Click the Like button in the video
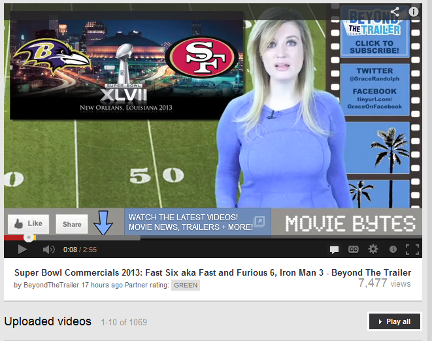The height and width of the screenshot is (341, 432). click(28, 223)
